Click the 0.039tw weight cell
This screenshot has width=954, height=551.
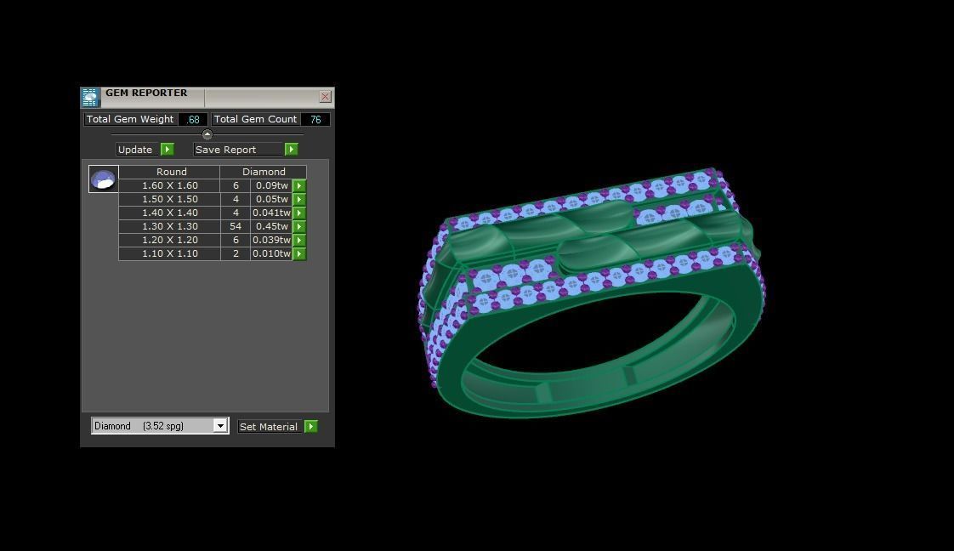pyautogui.click(x=271, y=240)
